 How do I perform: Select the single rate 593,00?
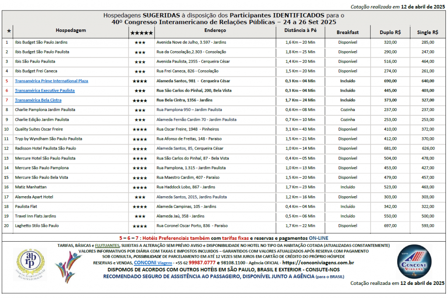(428, 225)
